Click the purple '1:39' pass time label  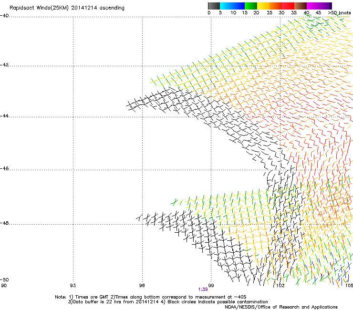[203, 289]
